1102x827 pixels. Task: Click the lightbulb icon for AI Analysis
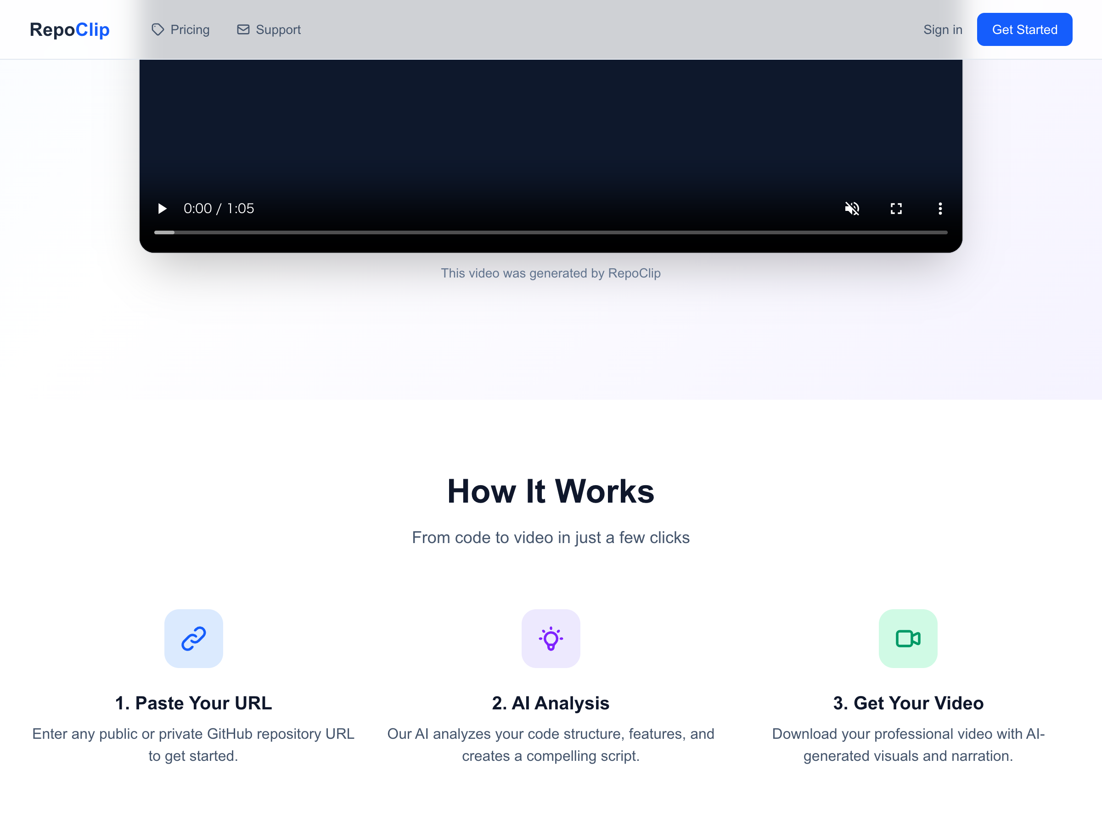pyautogui.click(x=551, y=639)
